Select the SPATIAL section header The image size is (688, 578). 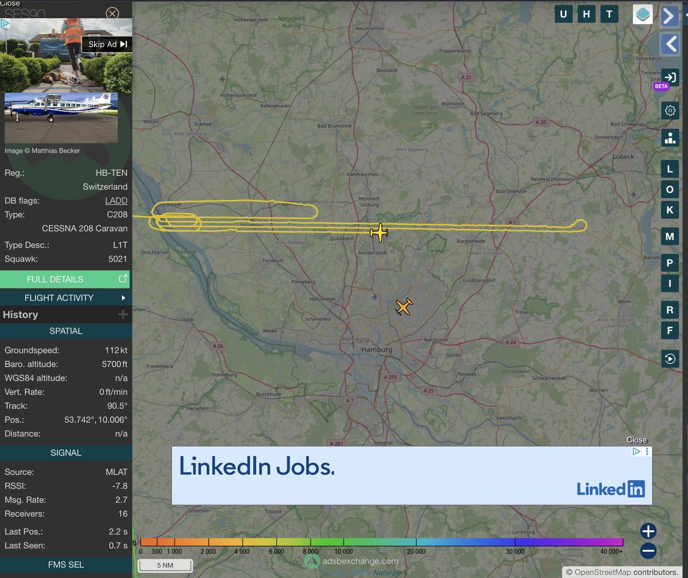(66, 331)
